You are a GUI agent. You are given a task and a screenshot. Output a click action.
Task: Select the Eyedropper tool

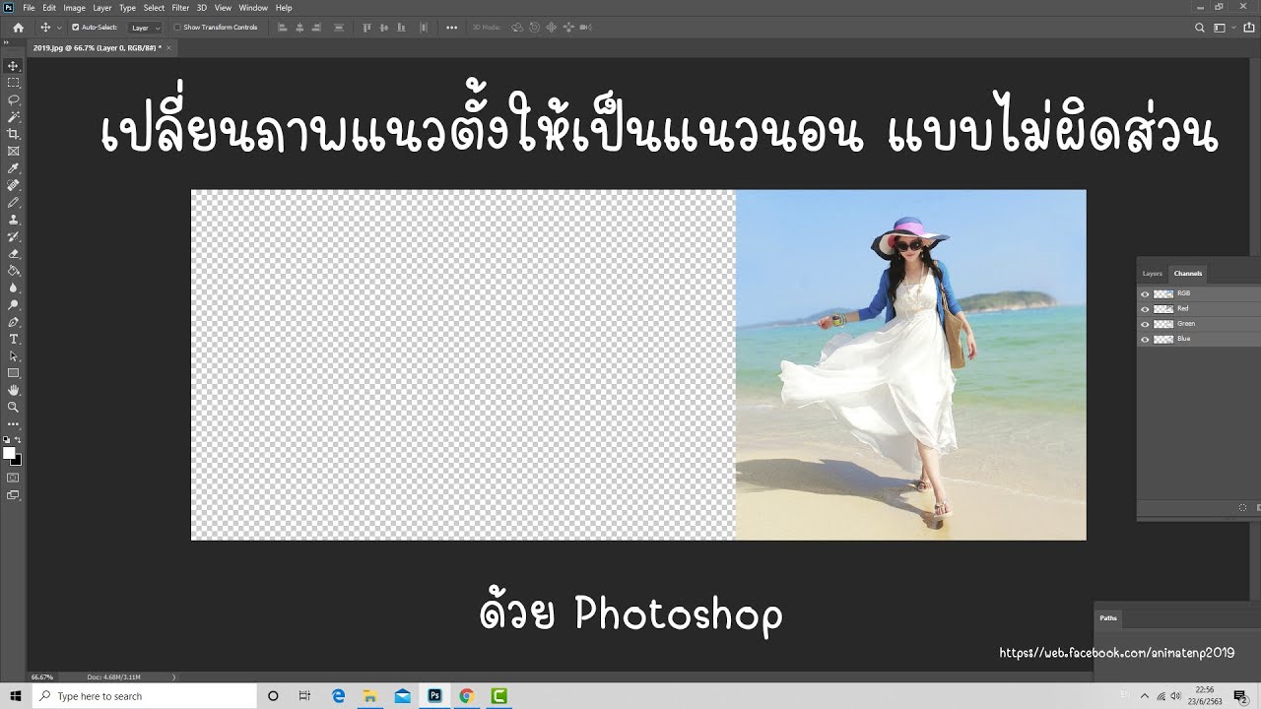coord(13,168)
